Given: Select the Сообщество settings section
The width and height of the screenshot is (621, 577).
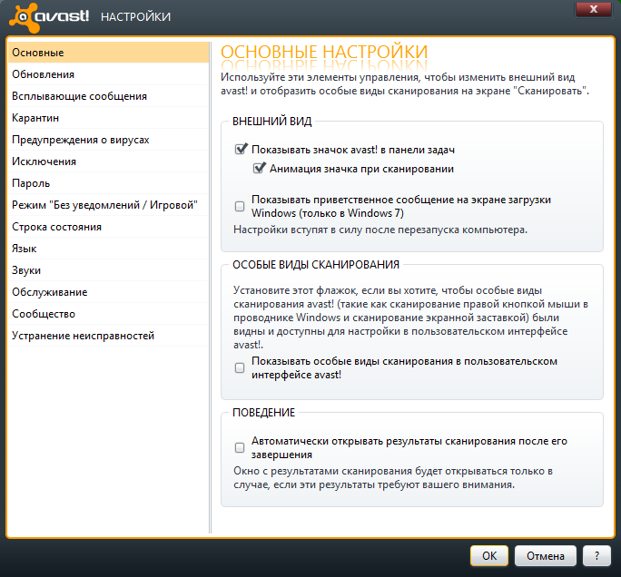Looking at the screenshot, I should point(108,313).
